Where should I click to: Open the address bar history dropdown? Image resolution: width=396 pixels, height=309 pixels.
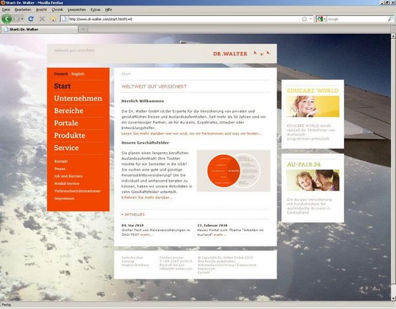[311, 19]
